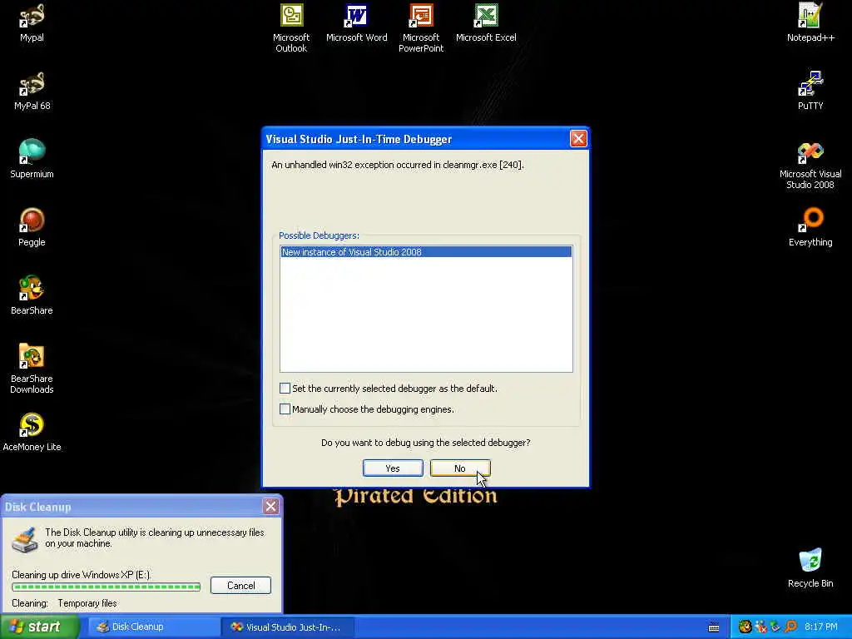Click the Safely Remove Hardware tray icon
The width and height of the screenshot is (852, 639).
pyautogui.click(x=775, y=627)
